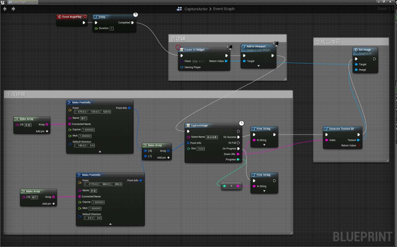Click Generate Texture 2D Index pin
Screen dimensions: 397x247
click(327, 140)
